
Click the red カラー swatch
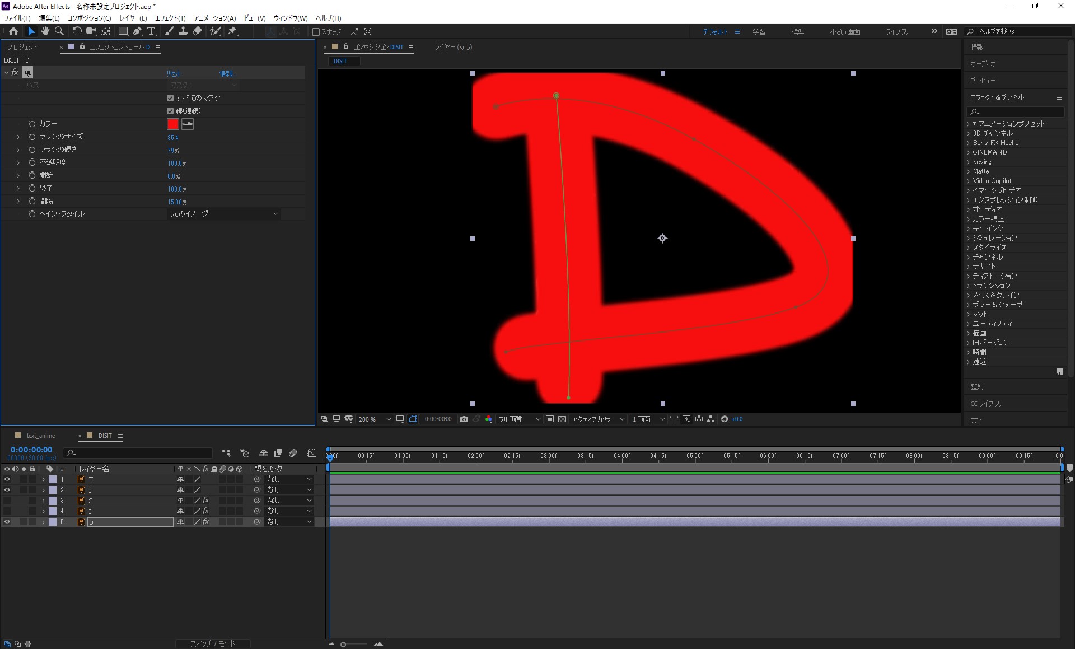pos(173,124)
